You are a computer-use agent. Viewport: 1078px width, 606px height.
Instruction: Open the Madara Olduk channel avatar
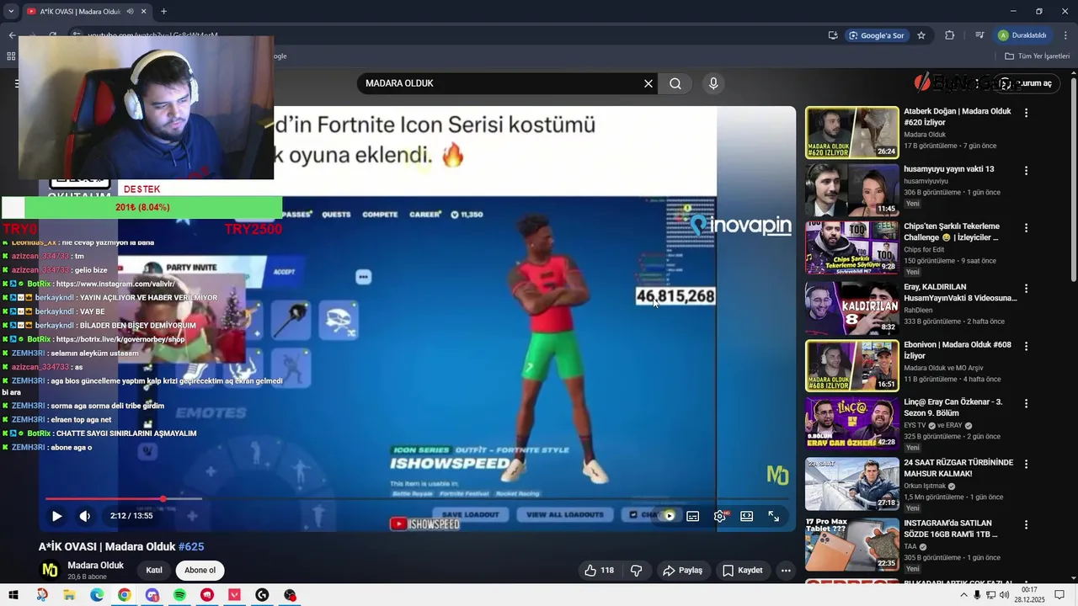(x=51, y=570)
